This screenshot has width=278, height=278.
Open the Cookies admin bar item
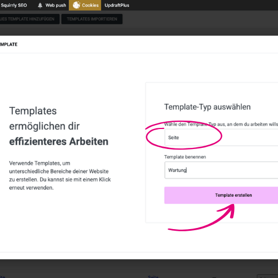pyautogui.click(x=85, y=5)
